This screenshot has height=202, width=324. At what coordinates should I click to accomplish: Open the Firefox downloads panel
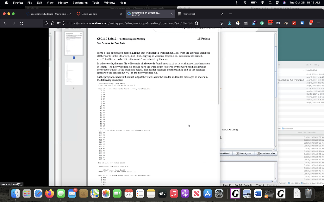point(229,23)
